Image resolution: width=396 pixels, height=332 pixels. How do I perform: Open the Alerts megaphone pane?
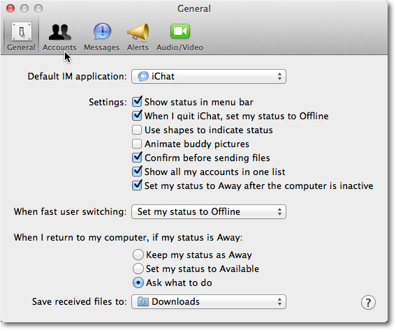tap(138, 36)
